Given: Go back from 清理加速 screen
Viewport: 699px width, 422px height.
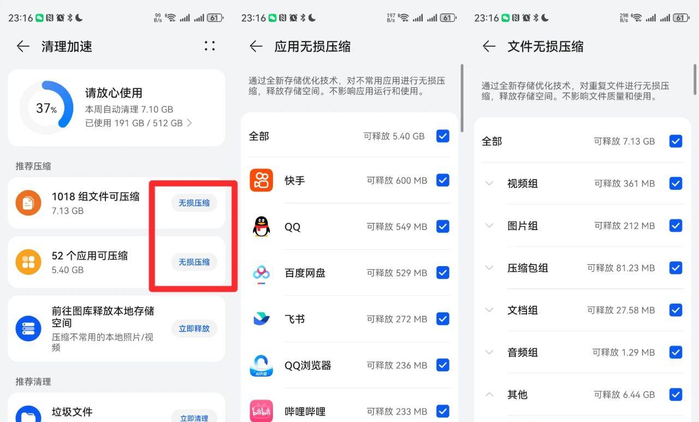Looking at the screenshot, I should point(23,46).
